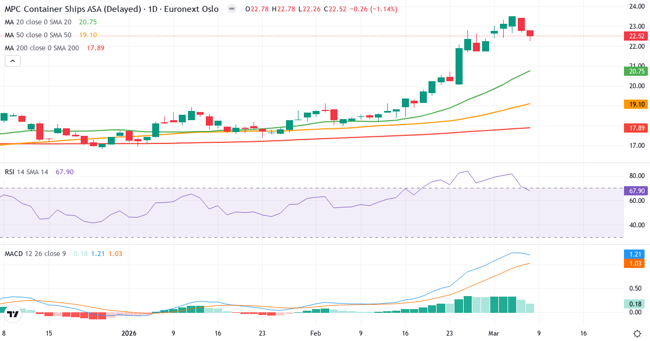Image resolution: width=650 pixels, height=341 pixels.
Task: Select the MA 20 indicator legend
Action: pos(38,22)
